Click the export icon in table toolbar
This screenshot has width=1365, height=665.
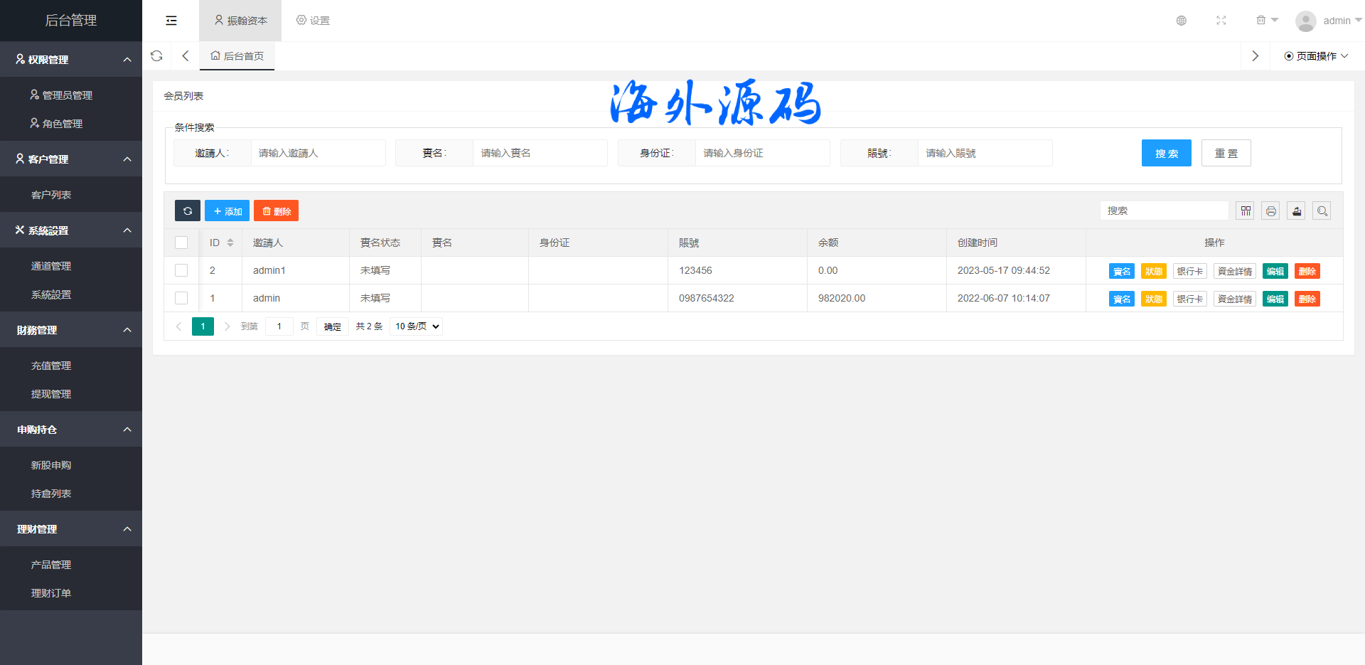point(1296,211)
